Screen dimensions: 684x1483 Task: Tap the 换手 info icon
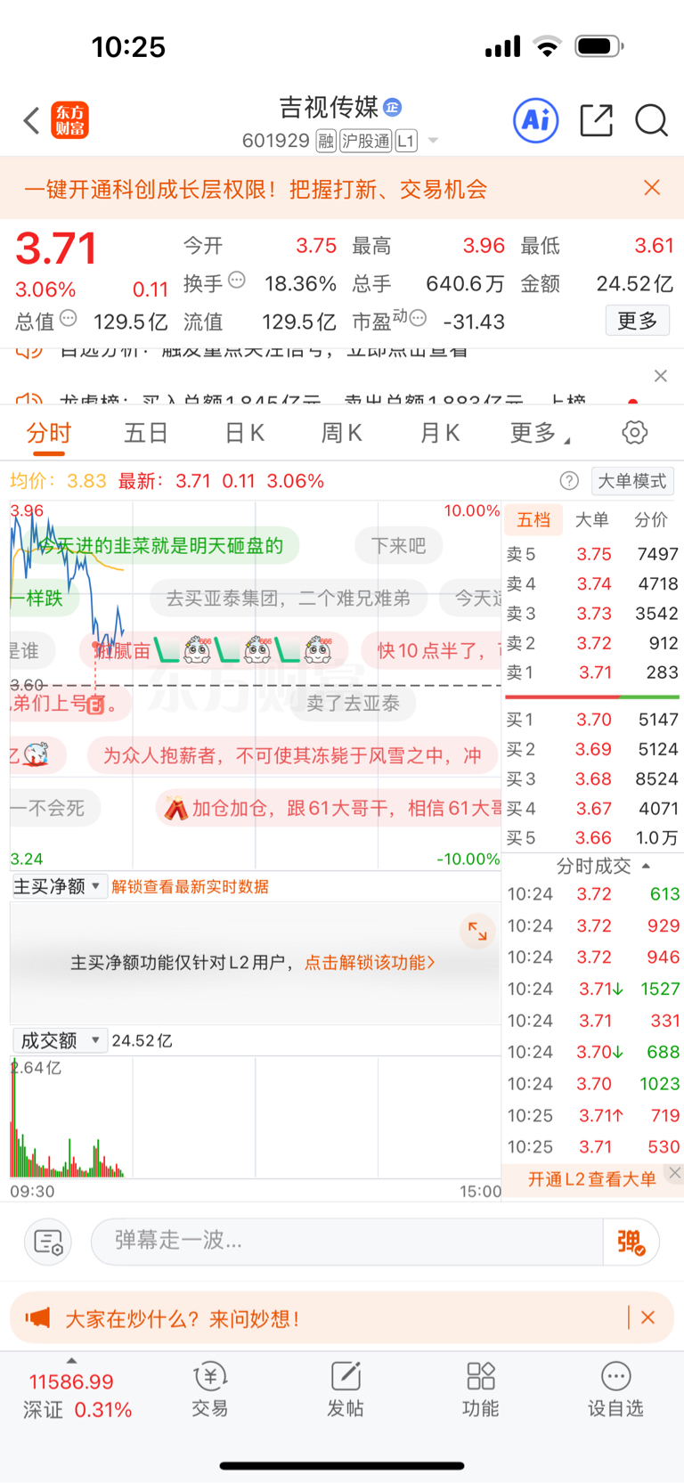coord(237,281)
